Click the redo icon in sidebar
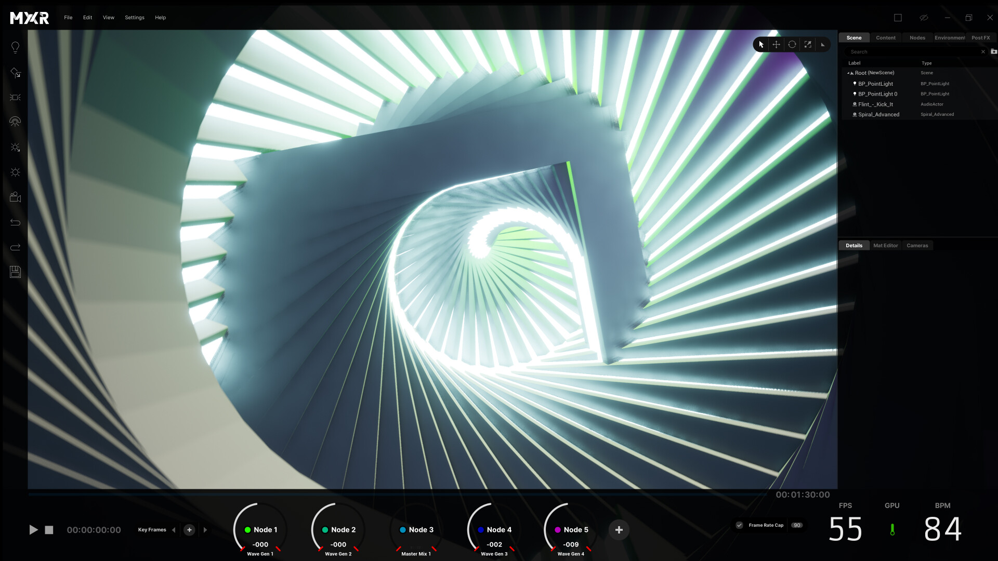The width and height of the screenshot is (998, 561). click(15, 247)
